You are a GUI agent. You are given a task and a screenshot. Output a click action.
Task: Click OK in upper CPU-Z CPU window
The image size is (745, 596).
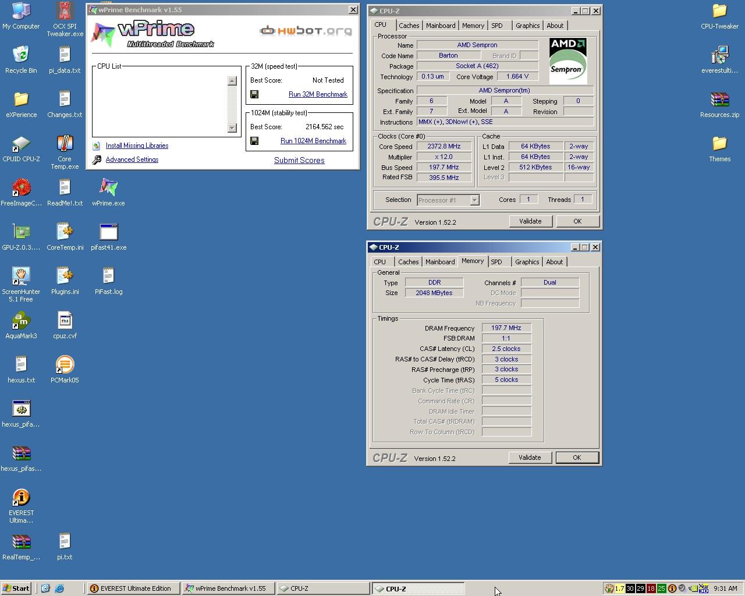click(577, 221)
